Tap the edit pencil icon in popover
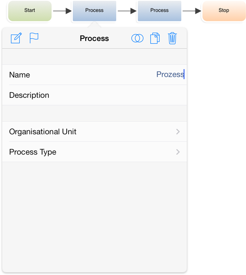Screen dimensions: 246x275 pyautogui.click(x=16, y=38)
